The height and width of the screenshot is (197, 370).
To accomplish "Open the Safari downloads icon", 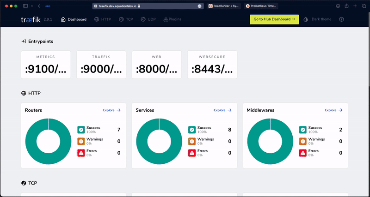I will click(338, 6).
